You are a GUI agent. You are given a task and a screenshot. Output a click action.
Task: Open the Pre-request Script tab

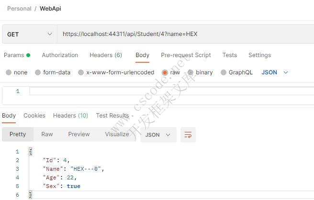pyautogui.click(x=186, y=55)
